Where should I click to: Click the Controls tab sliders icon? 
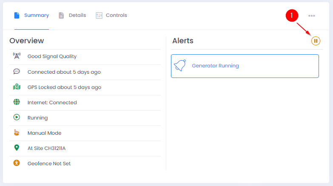tap(99, 15)
